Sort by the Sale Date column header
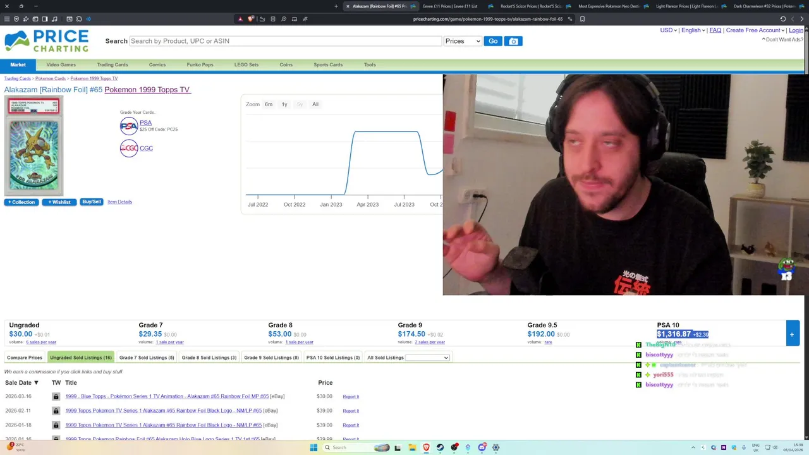This screenshot has width=809, height=455. (x=22, y=383)
